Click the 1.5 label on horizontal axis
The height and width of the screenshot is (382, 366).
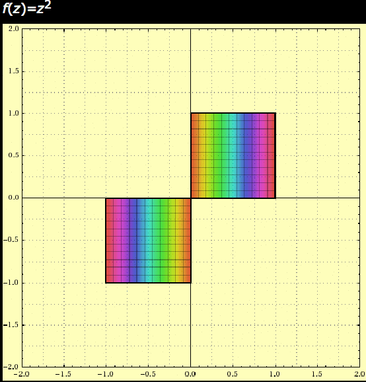(317, 374)
